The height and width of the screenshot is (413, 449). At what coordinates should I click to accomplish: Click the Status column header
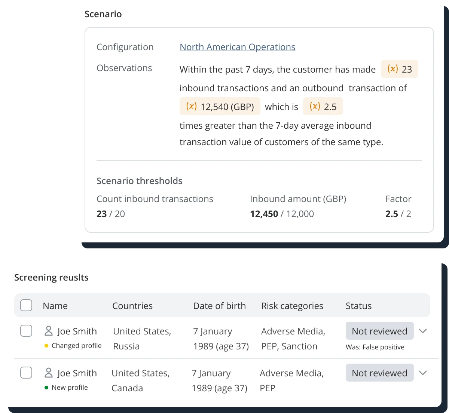[358, 306]
